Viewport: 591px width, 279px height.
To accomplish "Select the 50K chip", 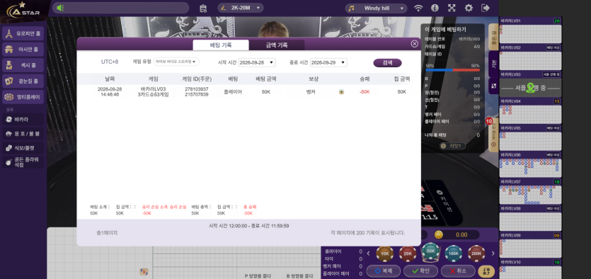I will click(x=430, y=252).
